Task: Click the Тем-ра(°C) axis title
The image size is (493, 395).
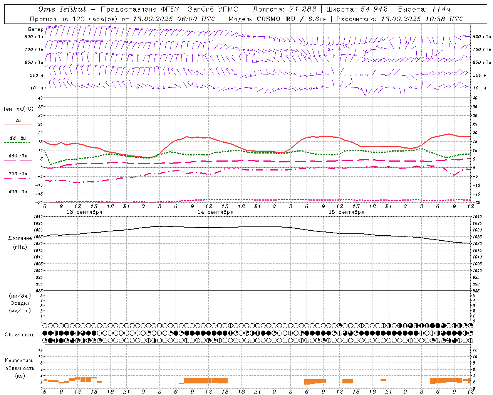Action: coord(18,109)
